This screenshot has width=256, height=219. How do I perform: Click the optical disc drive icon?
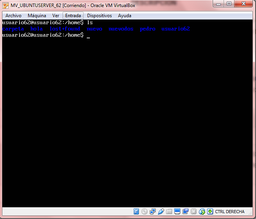[144, 211]
